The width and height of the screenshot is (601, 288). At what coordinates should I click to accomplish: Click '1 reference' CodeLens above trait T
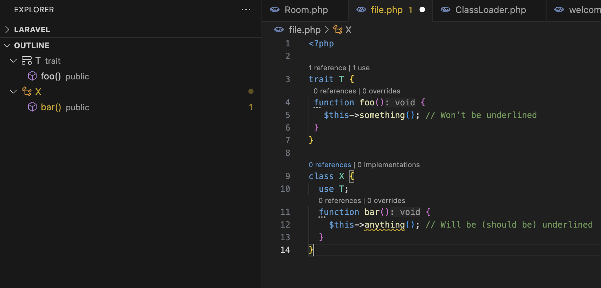pos(327,68)
